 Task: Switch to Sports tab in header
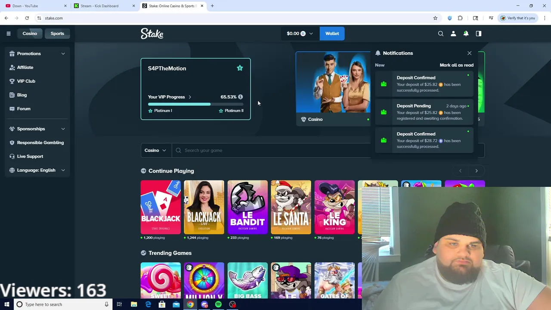click(57, 34)
